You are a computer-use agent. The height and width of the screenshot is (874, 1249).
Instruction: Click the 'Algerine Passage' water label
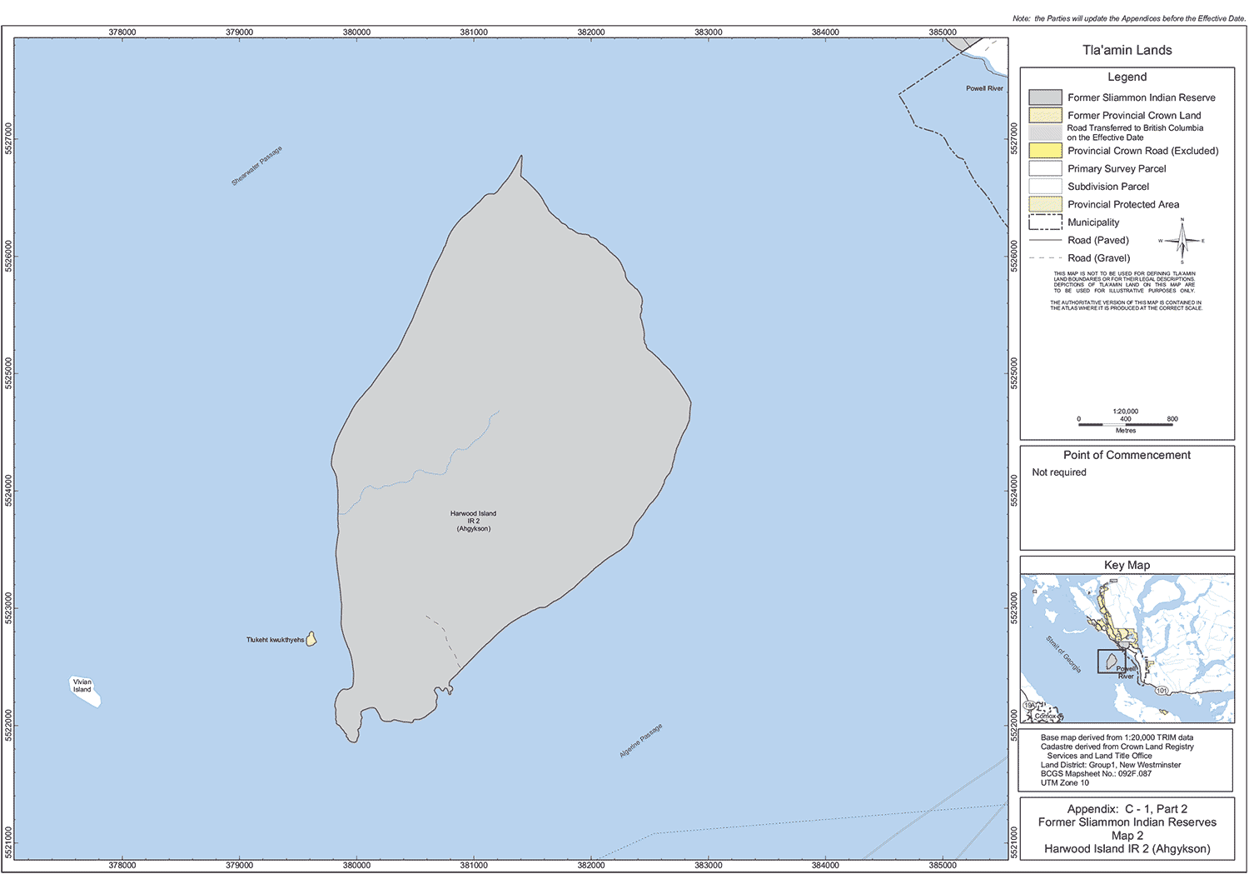click(x=641, y=741)
